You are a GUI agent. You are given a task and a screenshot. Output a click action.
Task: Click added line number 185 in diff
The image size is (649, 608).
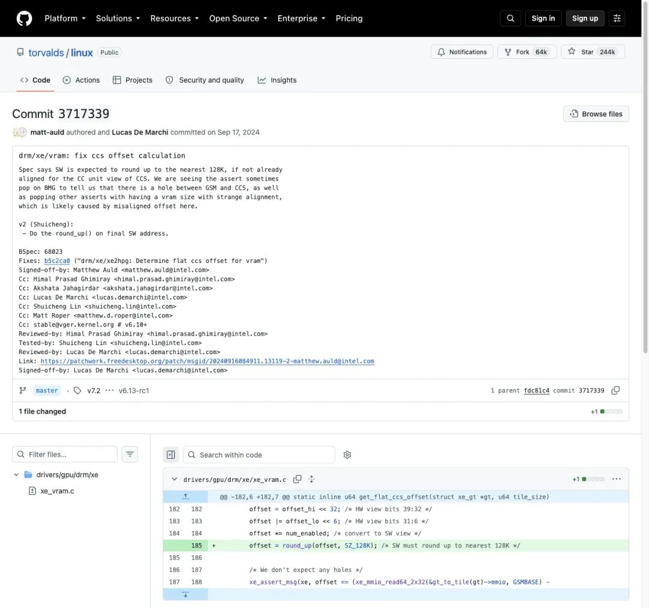(x=197, y=546)
